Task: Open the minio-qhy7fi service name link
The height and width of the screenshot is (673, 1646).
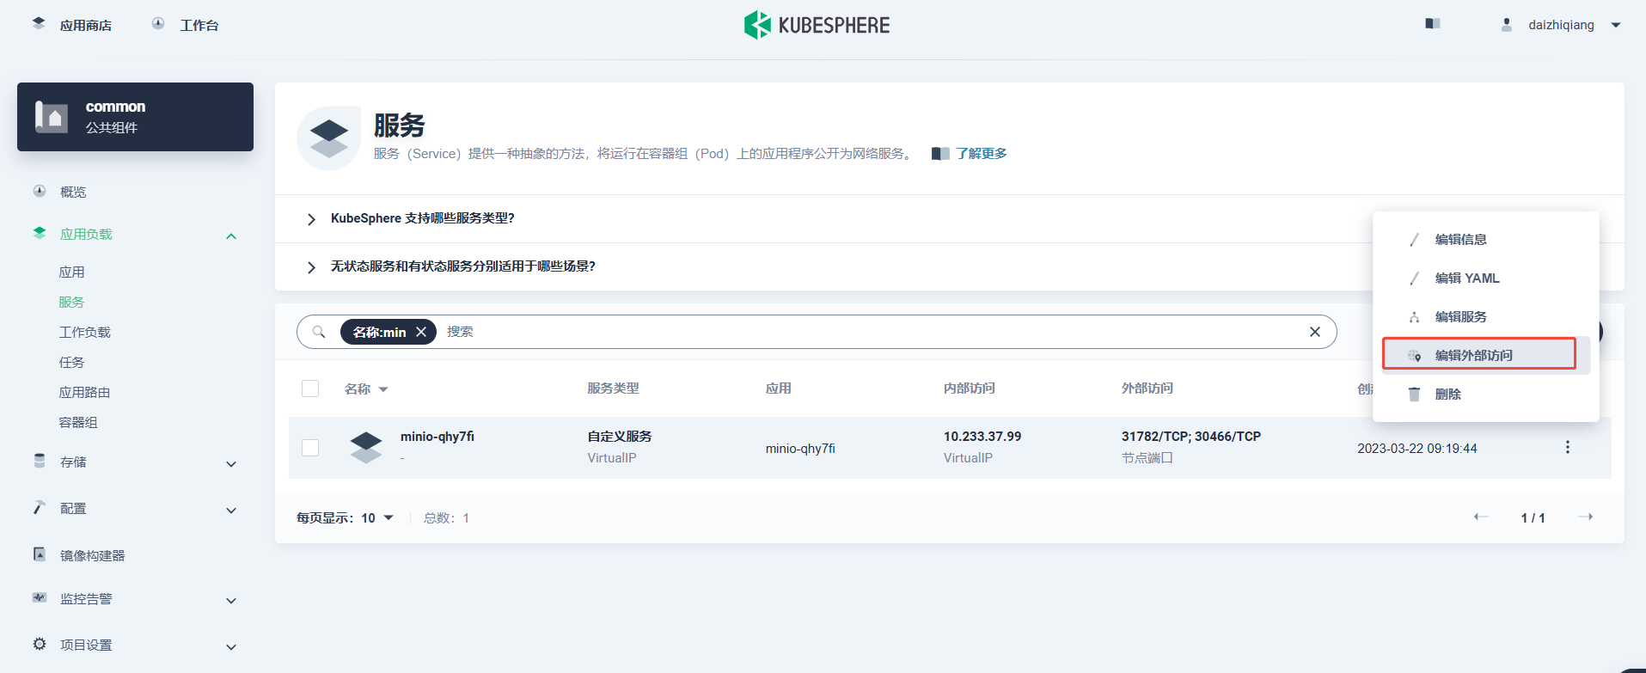Action: coord(437,437)
